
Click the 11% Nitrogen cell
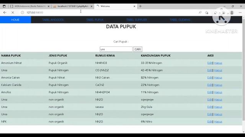[x=150, y=92]
